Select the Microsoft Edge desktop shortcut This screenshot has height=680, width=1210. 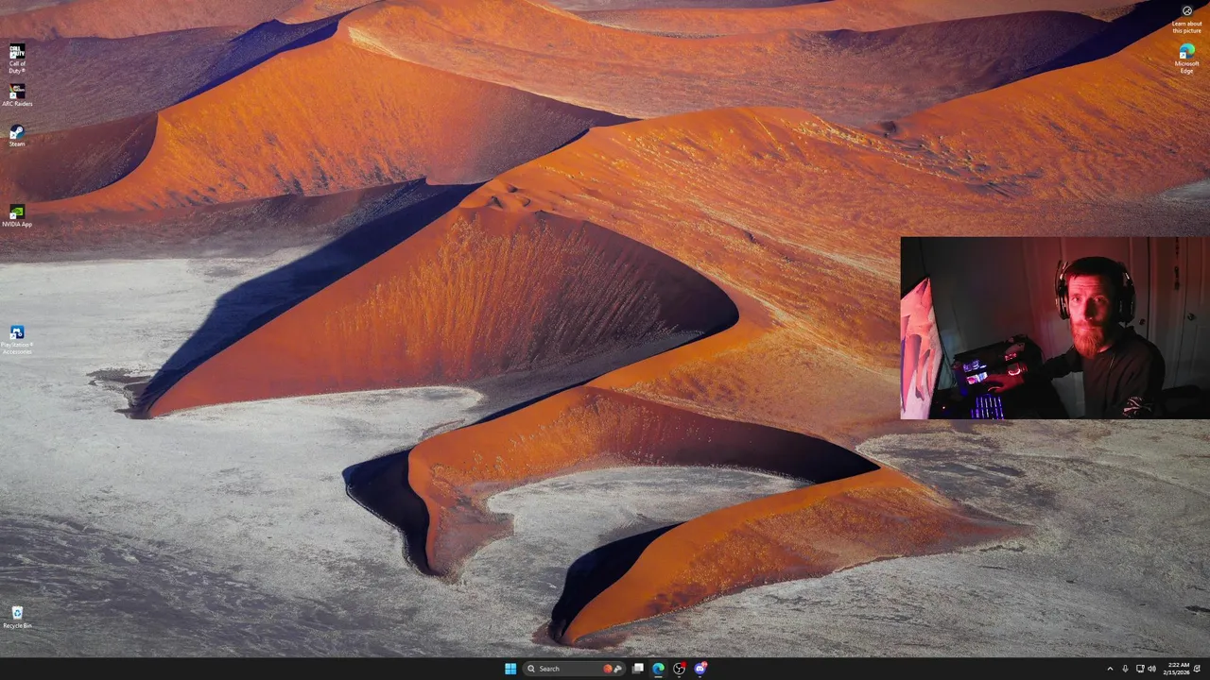coord(1186,59)
